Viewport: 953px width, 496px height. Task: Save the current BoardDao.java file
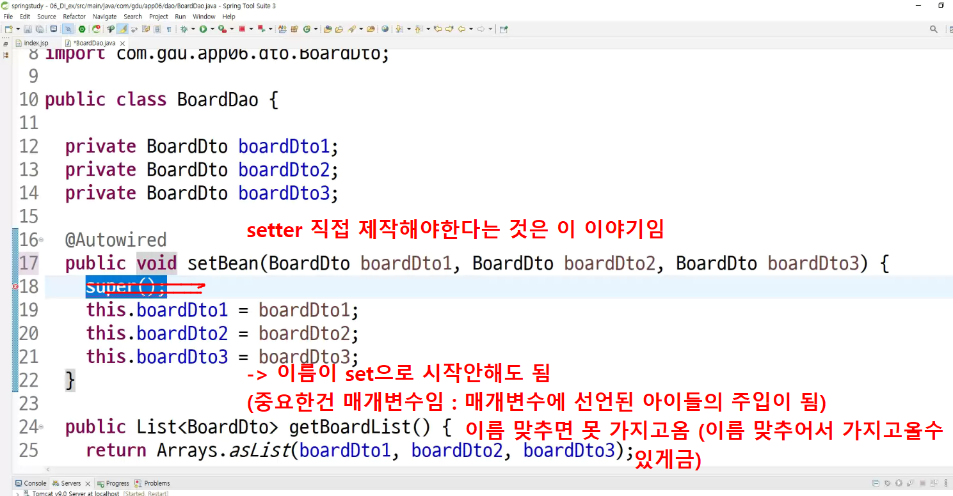coord(28,29)
